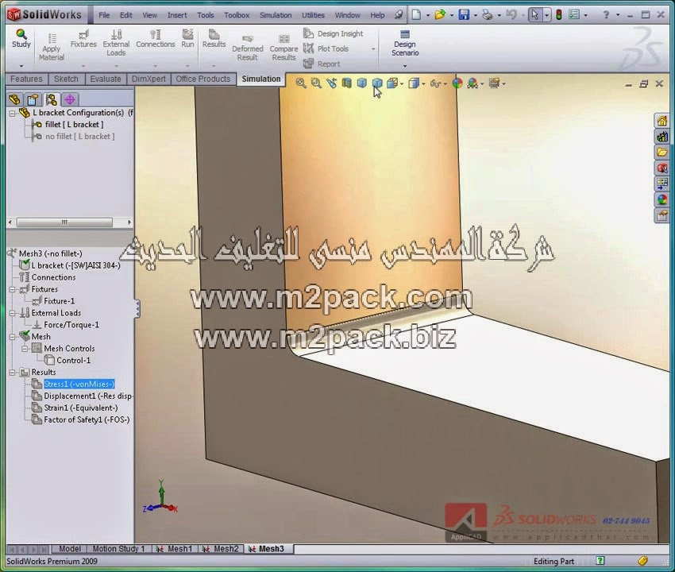Open Simulation menu
The width and height of the screenshot is (675, 572).
click(x=276, y=15)
